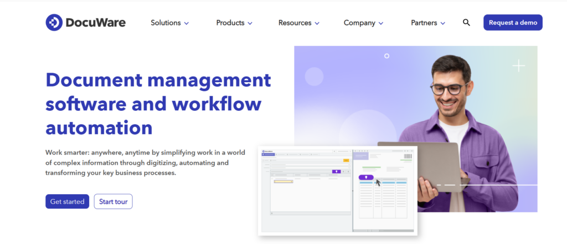Viewport: 567px width, 244px height.
Task: Click the Start tour button
Action: coord(113,201)
